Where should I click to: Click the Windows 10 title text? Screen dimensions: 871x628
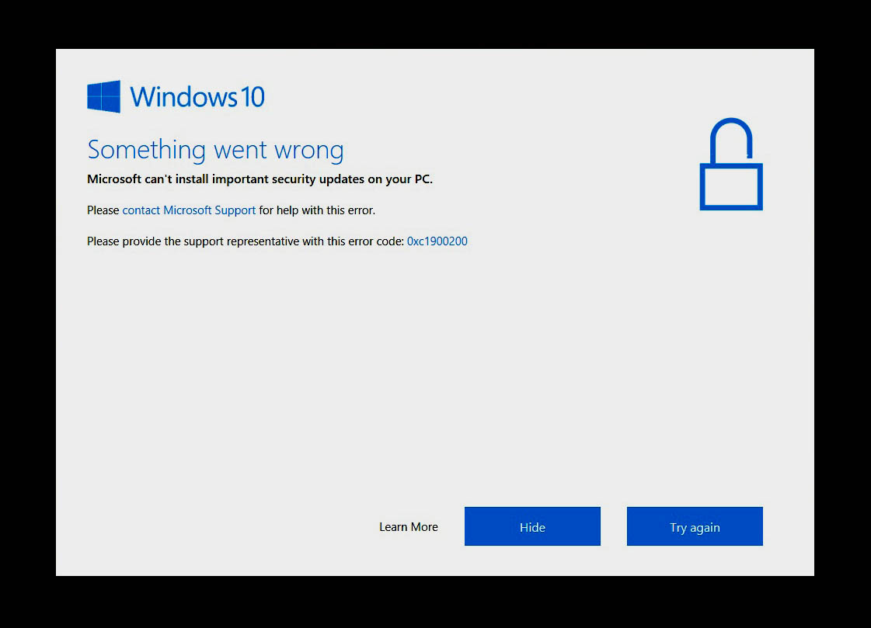tap(197, 96)
